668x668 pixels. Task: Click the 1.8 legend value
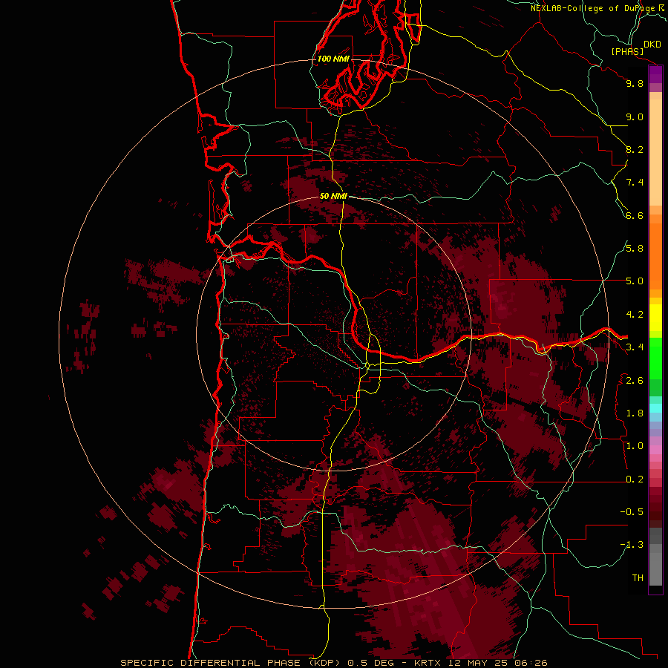(x=635, y=413)
